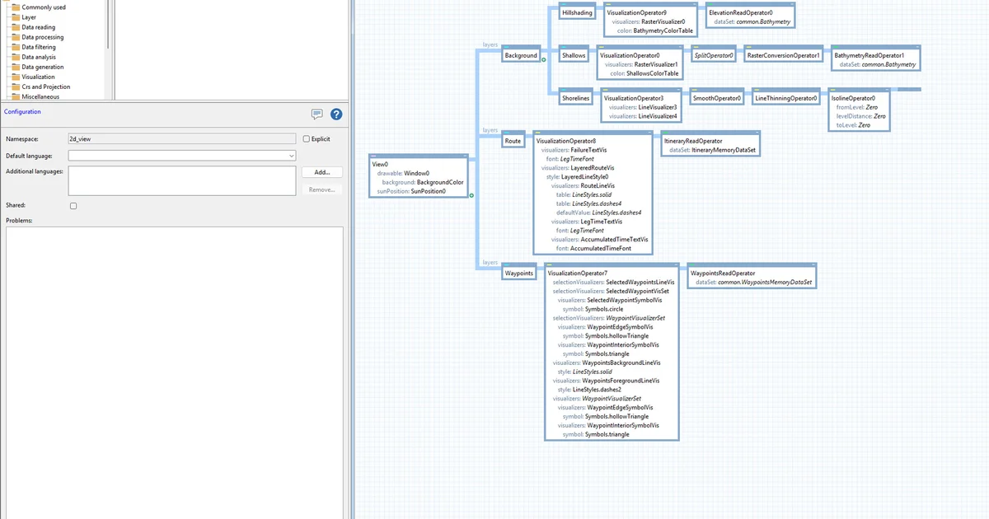Click the levelDistance Zero value
Screen dimensions: 989x519
(x=879, y=116)
